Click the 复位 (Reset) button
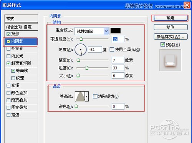The height and width of the screenshot is (143, 192). tap(170, 27)
